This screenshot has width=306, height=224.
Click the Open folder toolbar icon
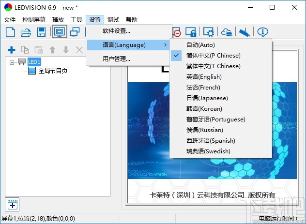tap(26, 32)
